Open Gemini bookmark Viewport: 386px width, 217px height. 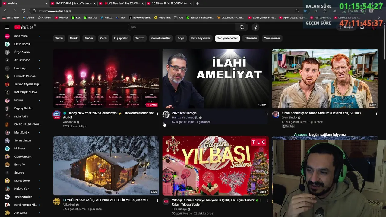coord(28,18)
